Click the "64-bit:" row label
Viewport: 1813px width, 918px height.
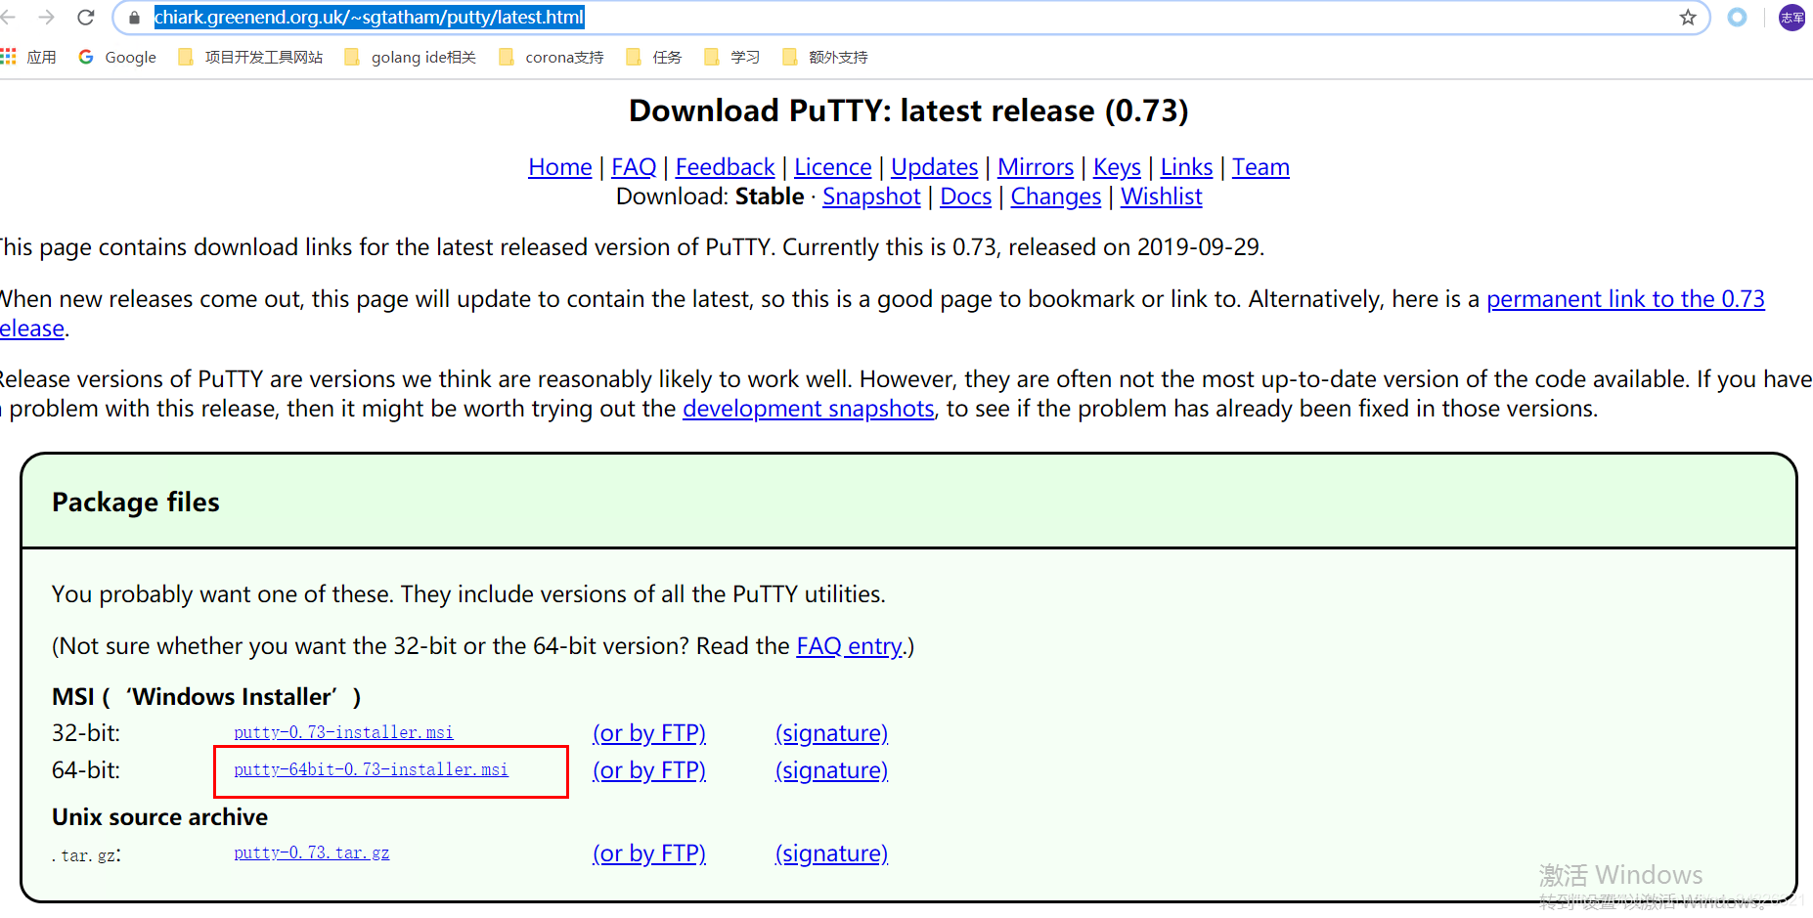coord(86,770)
